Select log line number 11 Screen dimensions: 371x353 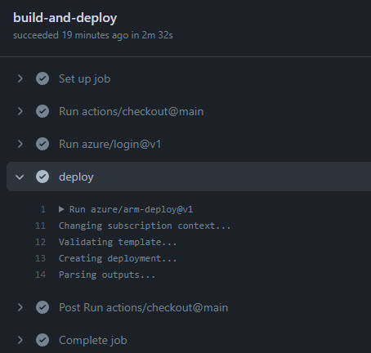tap(40, 226)
